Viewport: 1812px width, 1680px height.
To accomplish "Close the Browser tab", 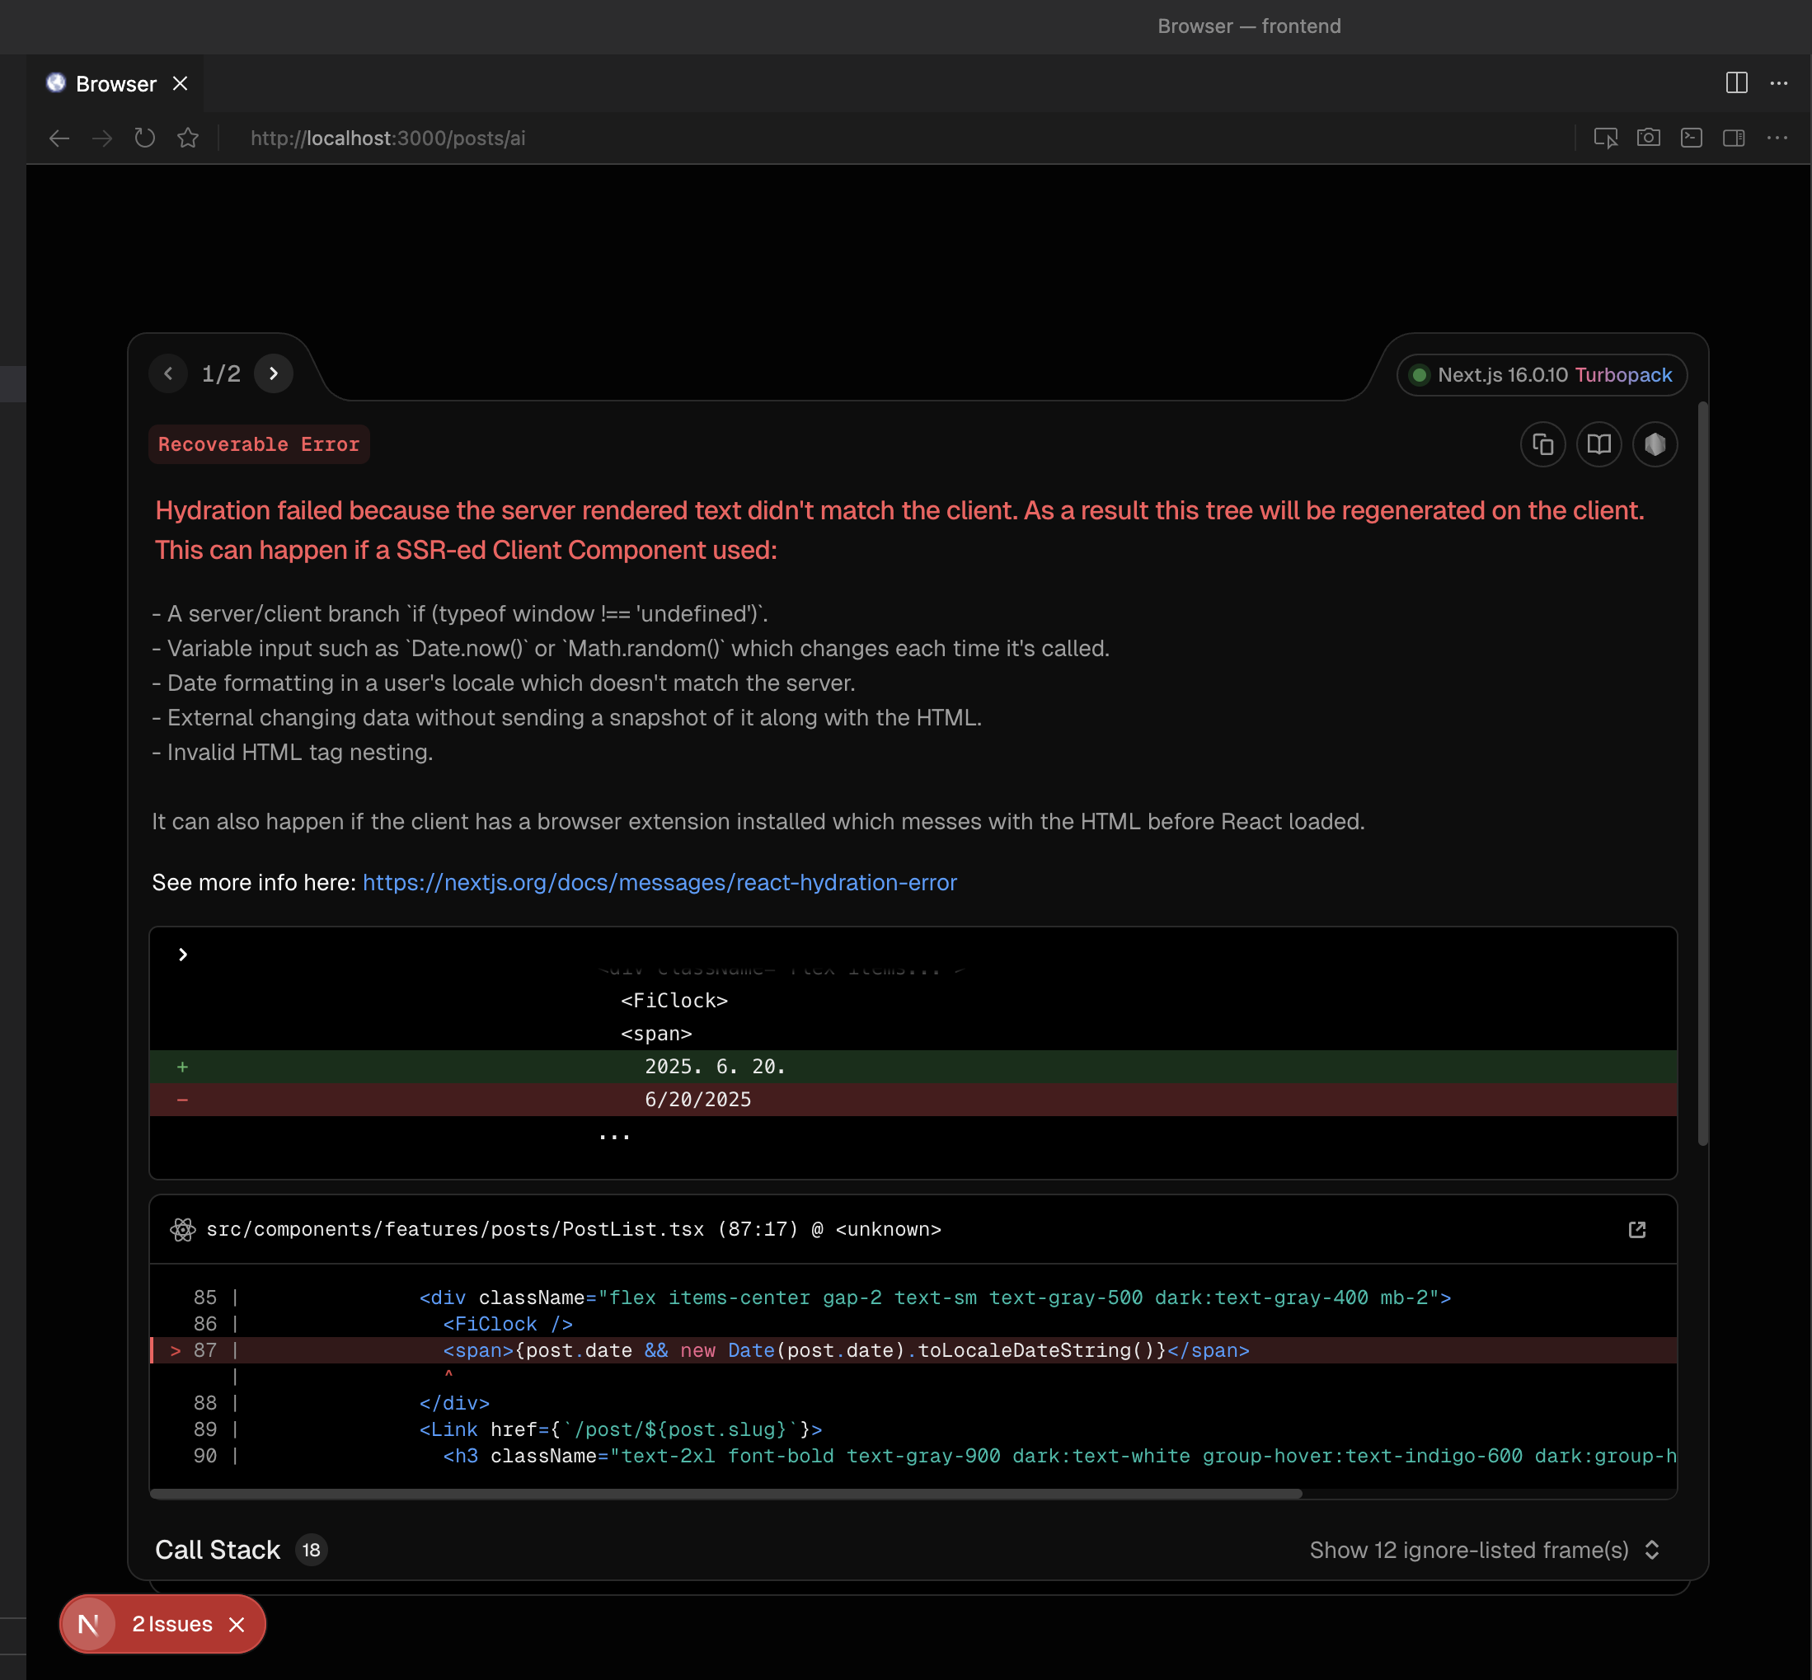I will click(180, 83).
